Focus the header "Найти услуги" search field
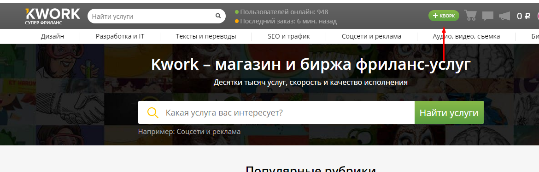Image resolution: width=539 pixels, height=172 pixels. click(x=157, y=16)
